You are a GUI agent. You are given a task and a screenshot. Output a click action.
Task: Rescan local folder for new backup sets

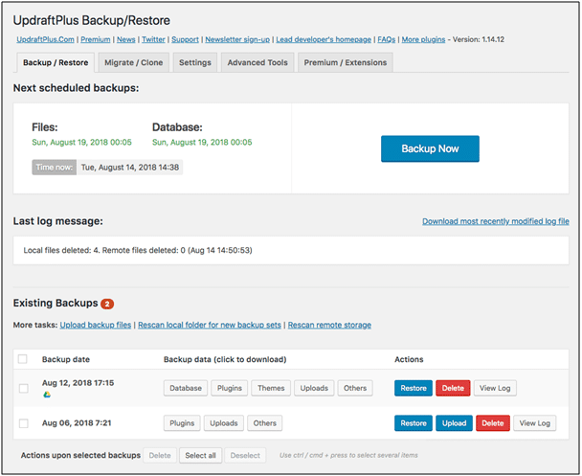[x=210, y=325]
